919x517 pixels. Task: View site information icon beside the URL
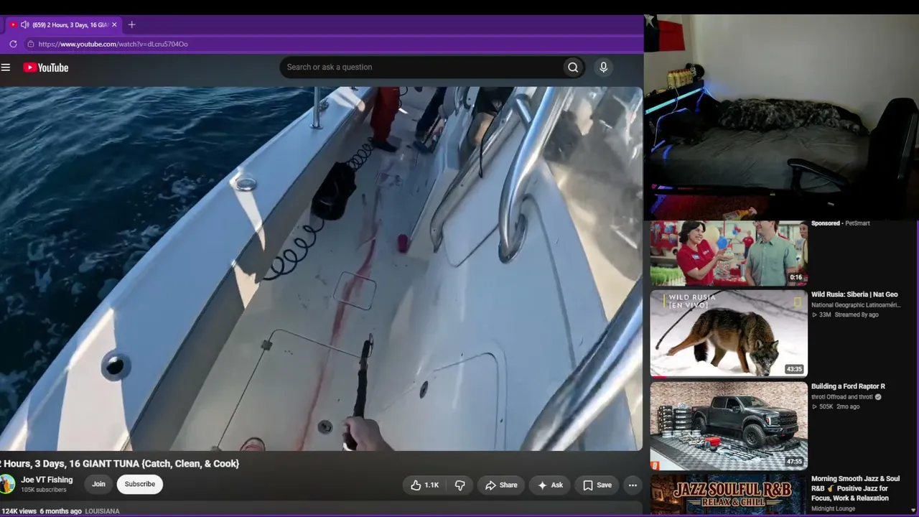click(30, 44)
